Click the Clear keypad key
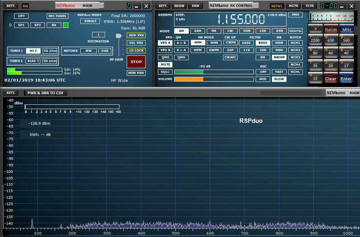The width and height of the screenshot is (360, 237). [331, 78]
